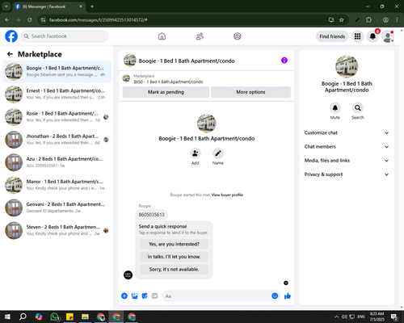
Task: Attach a file with the photo icon
Action: click(134, 296)
